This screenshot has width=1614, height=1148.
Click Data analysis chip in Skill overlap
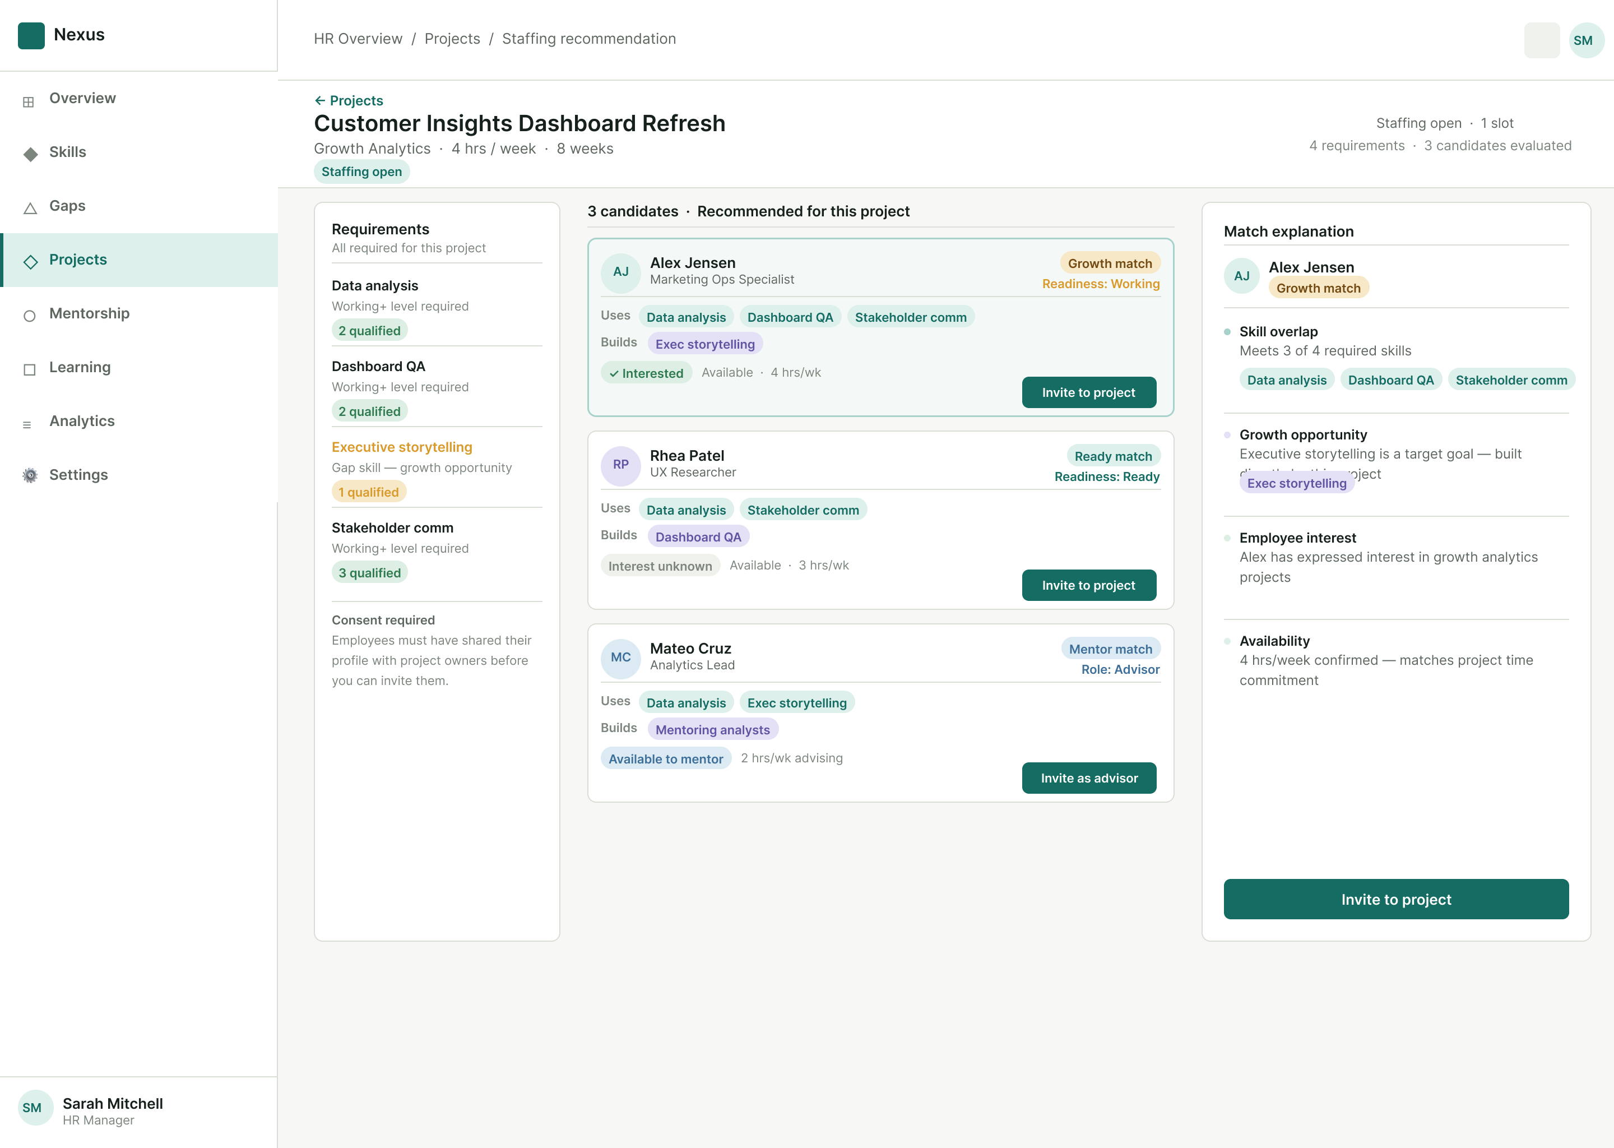[x=1286, y=380]
